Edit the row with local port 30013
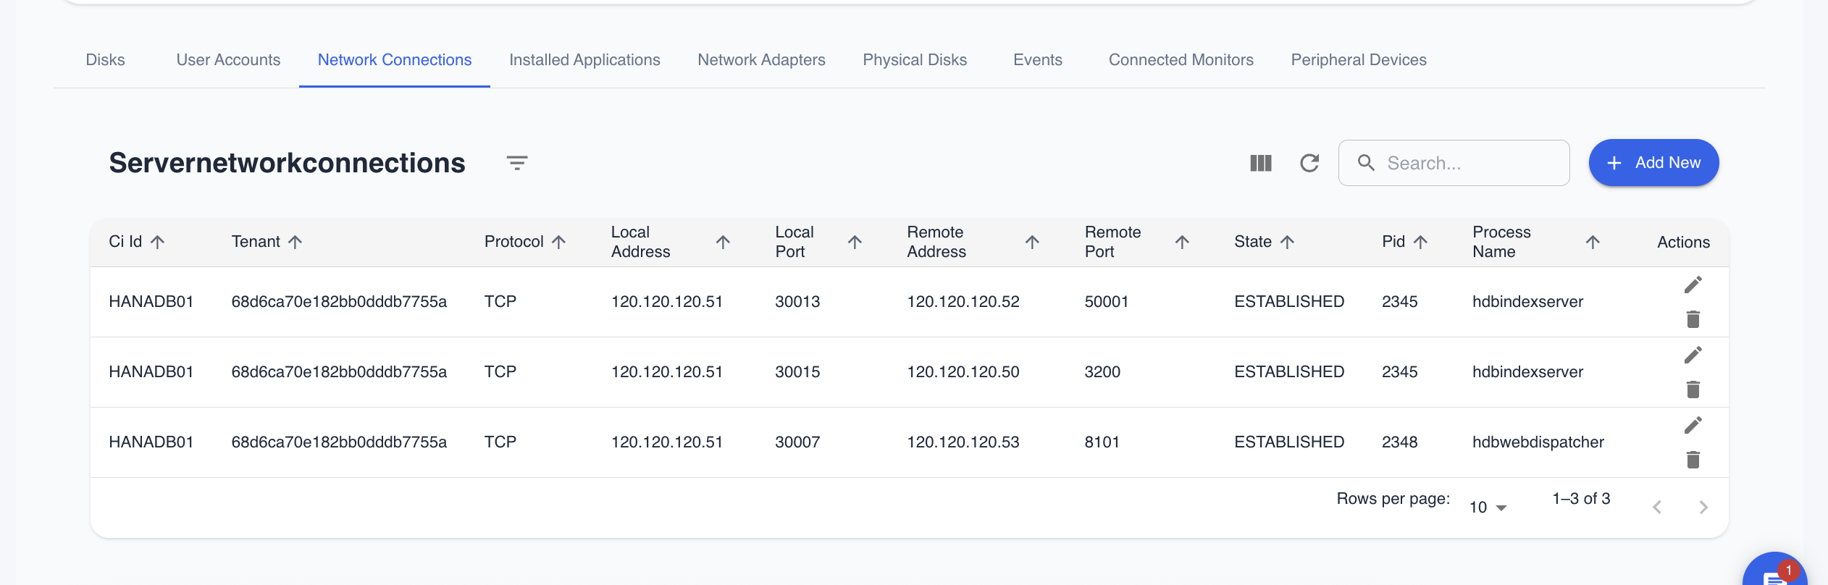This screenshot has width=1828, height=585. pyautogui.click(x=1693, y=285)
